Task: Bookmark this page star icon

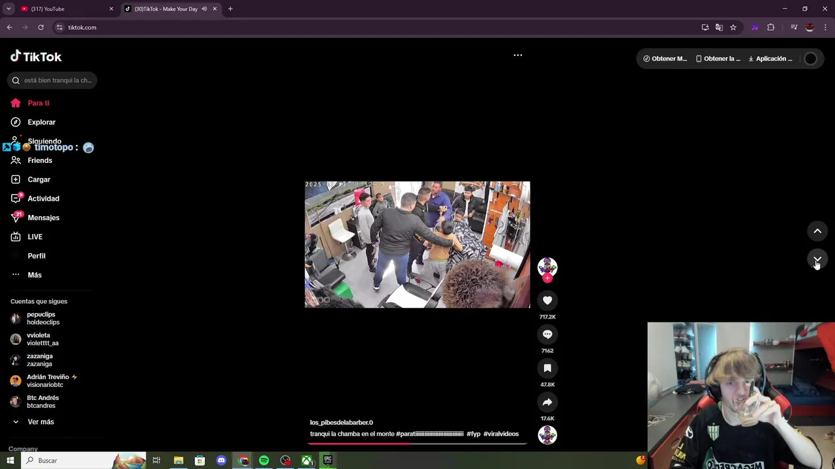Action: tap(733, 27)
